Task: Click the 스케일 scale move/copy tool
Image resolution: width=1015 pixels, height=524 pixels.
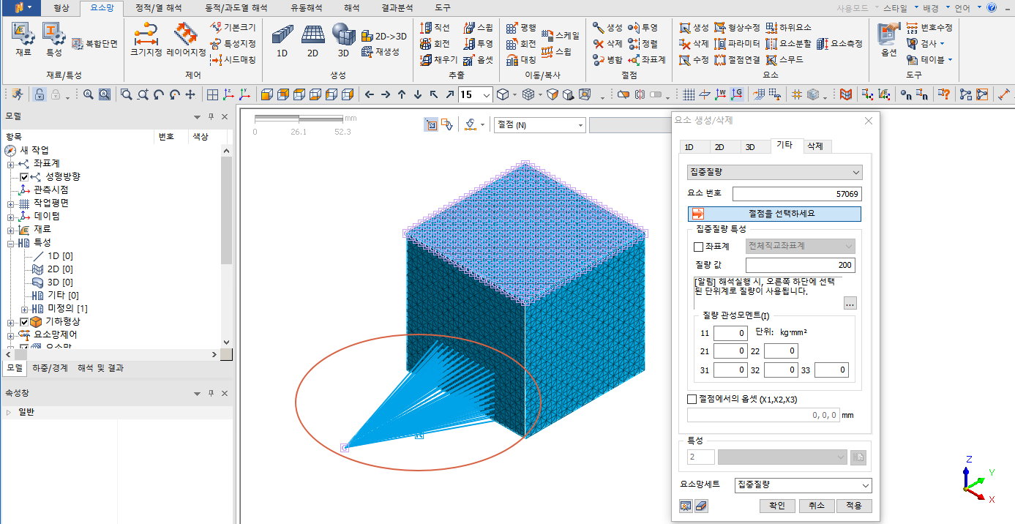Action: 561,35
